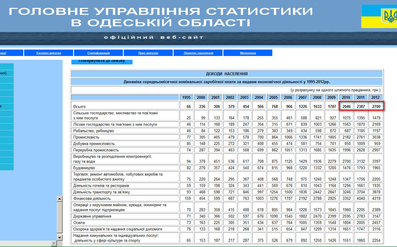This screenshot has height=247, width=397.
Task: Click the Промисловість row label
Action: point(86,137)
